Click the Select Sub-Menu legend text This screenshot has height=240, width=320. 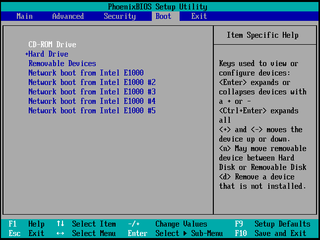pyautogui.click(x=189, y=233)
